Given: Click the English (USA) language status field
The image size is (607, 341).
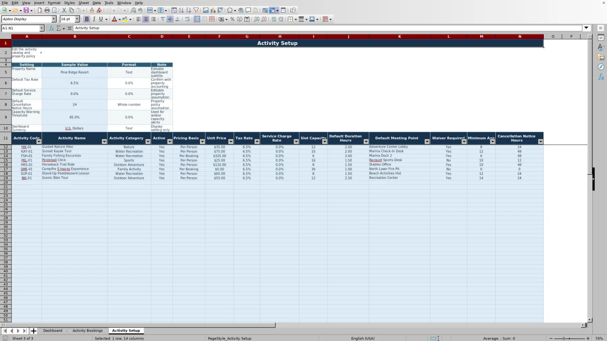Looking at the screenshot, I should pyautogui.click(x=363, y=338).
